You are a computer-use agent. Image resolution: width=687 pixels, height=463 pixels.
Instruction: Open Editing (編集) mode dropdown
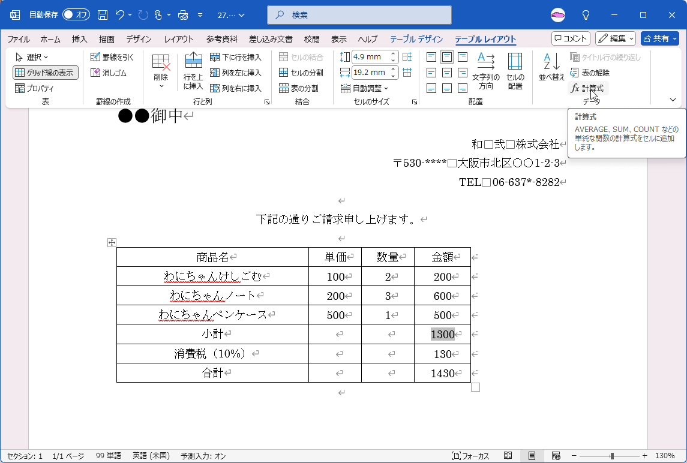pos(616,38)
